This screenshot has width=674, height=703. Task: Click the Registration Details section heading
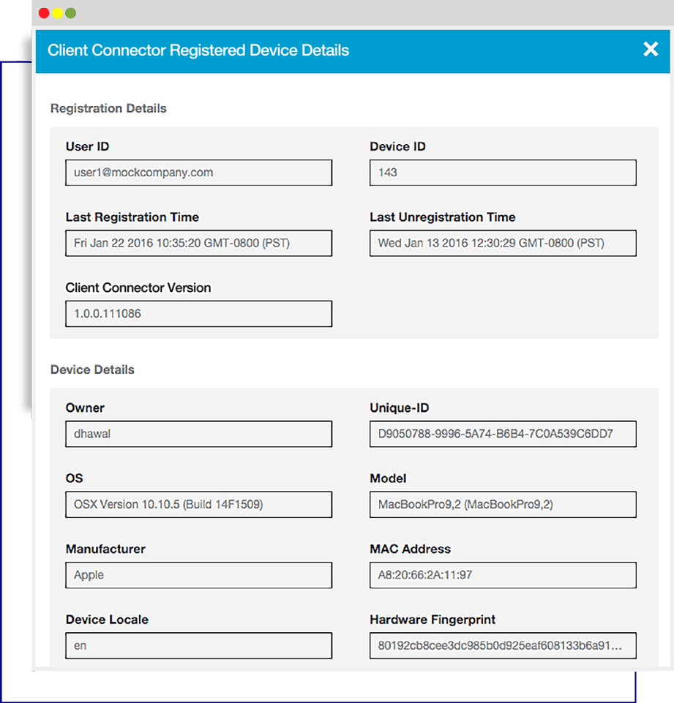point(108,108)
